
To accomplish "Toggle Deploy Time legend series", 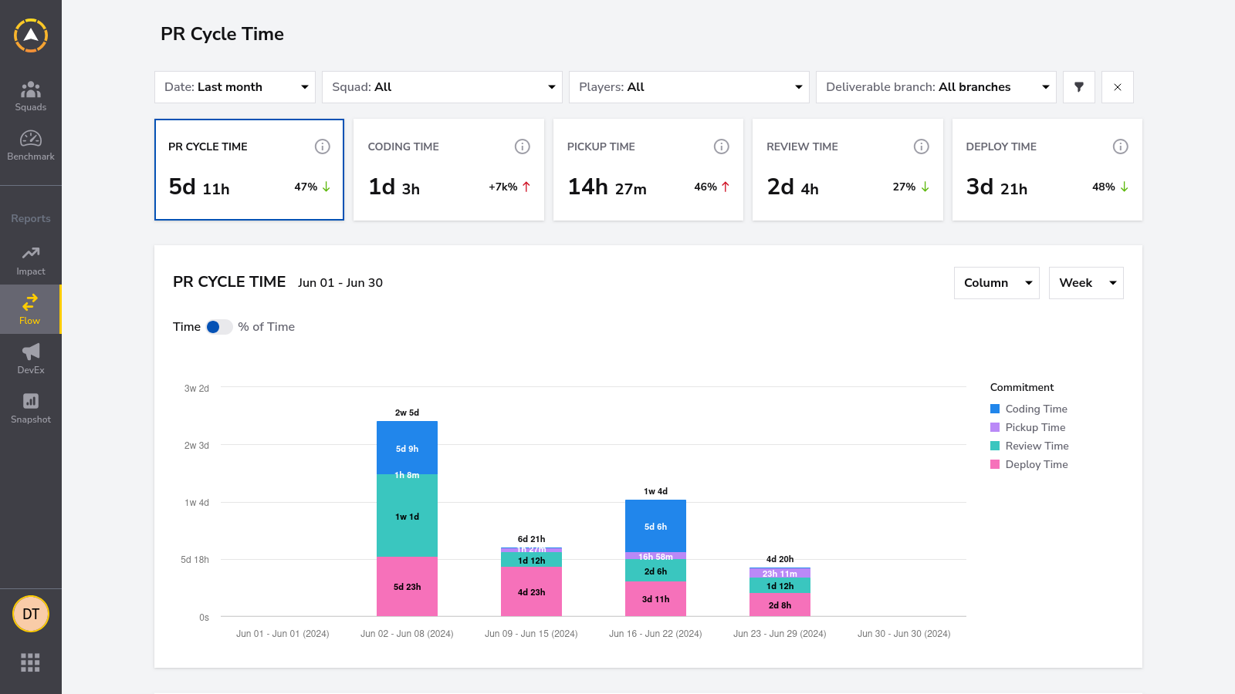I will [x=1029, y=464].
